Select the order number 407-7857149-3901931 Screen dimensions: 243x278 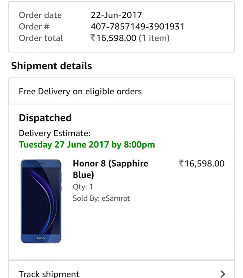pos(138,27)
